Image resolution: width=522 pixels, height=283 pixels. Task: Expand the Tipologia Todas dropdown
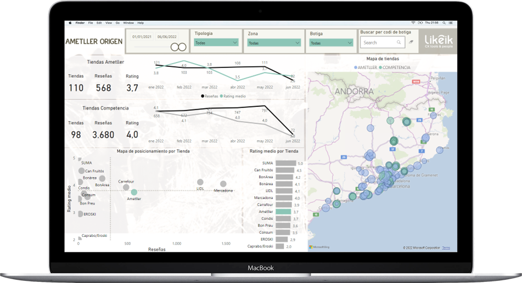[216, 43]
